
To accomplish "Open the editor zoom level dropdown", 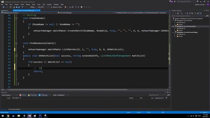I will tap(4, 89).
